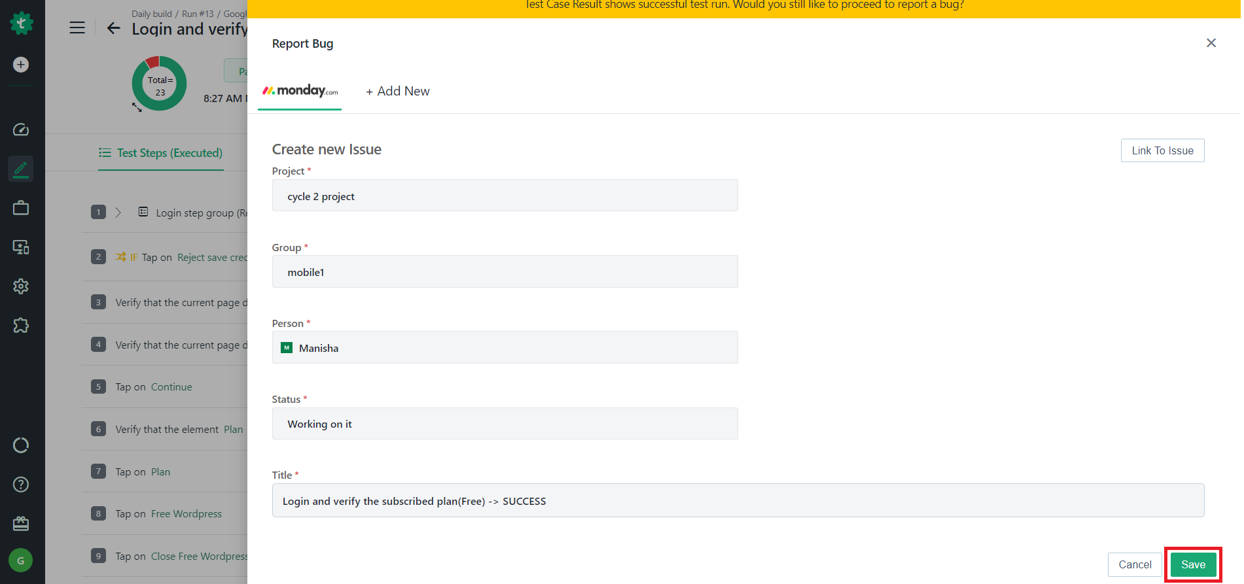This screenshot has height=584, width=1244.
Task: Open the Run #13 breadcrumb link
Action: [x=198, y=14]
